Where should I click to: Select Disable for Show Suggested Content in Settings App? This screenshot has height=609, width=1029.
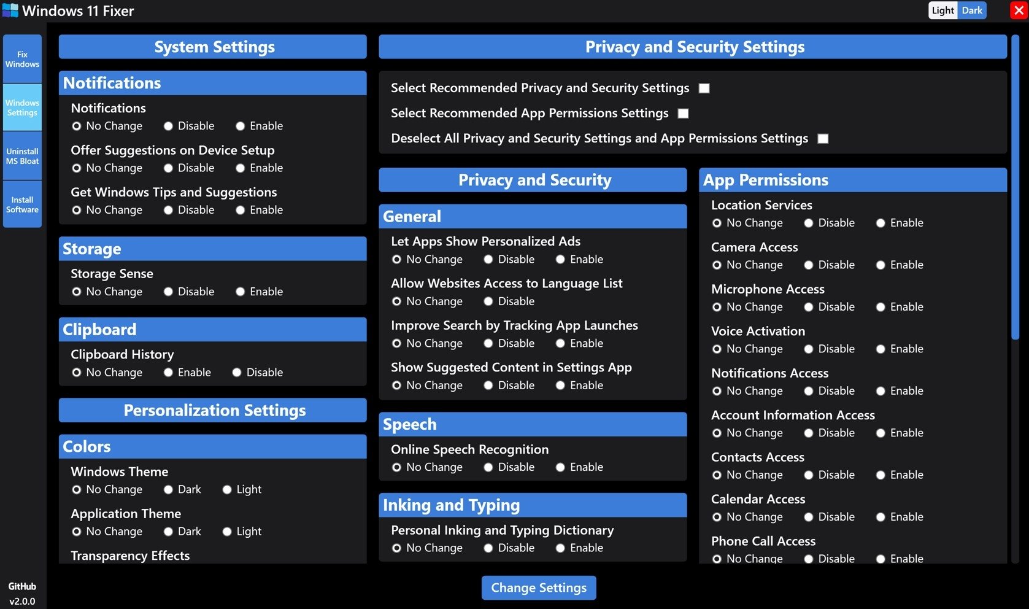[x=488, y=386]
